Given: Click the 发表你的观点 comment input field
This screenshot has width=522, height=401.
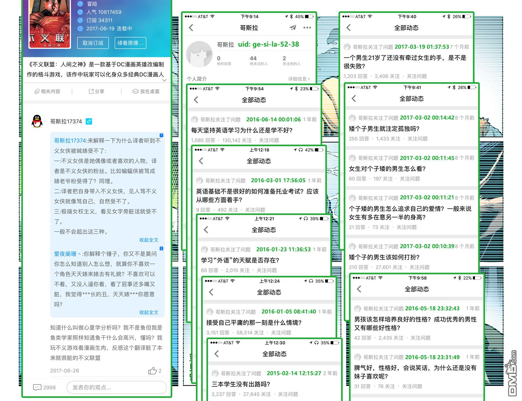Looking at the screenshot, I should click(x=116, y=387).
